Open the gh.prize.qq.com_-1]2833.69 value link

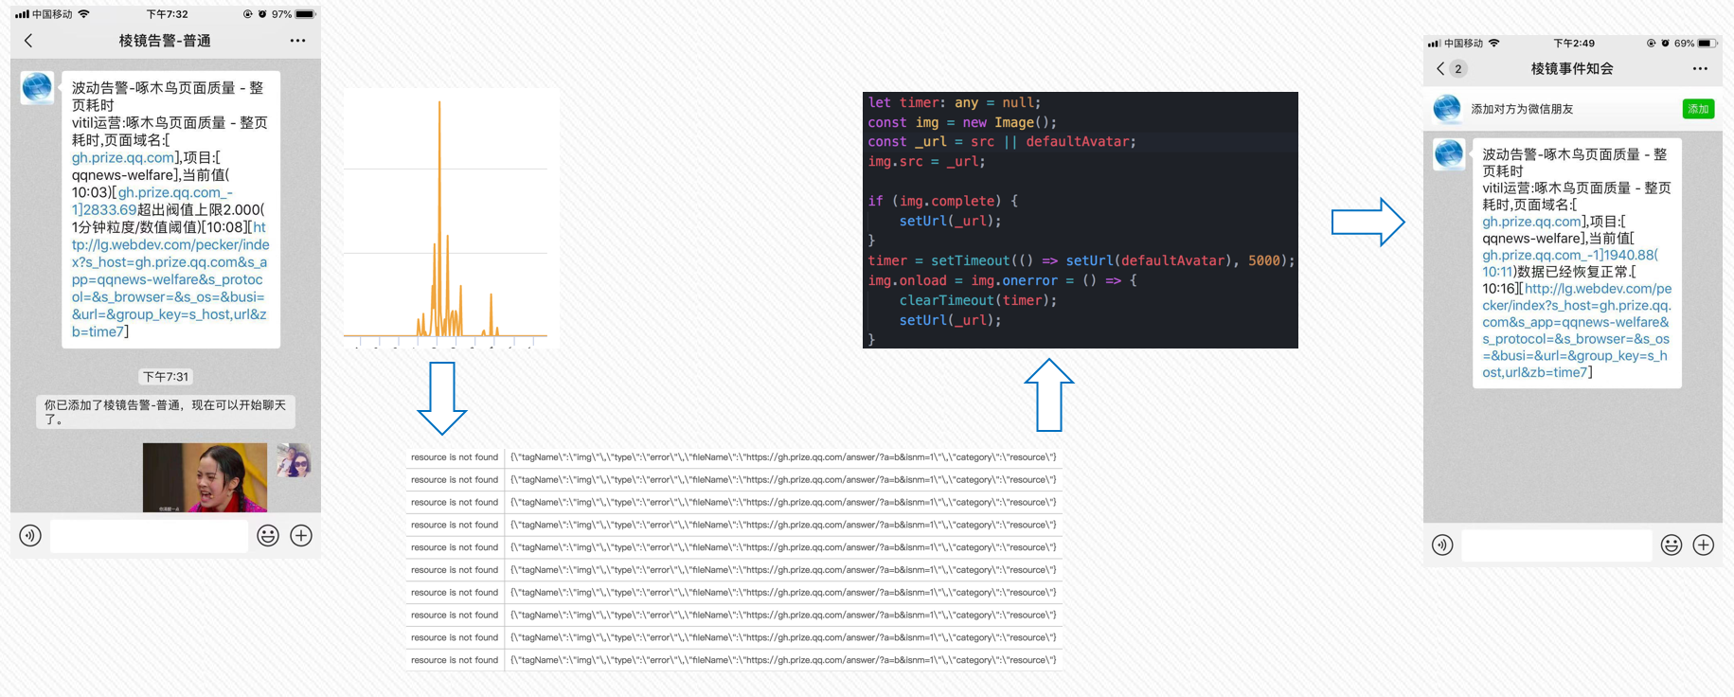(x=152, y=201)
